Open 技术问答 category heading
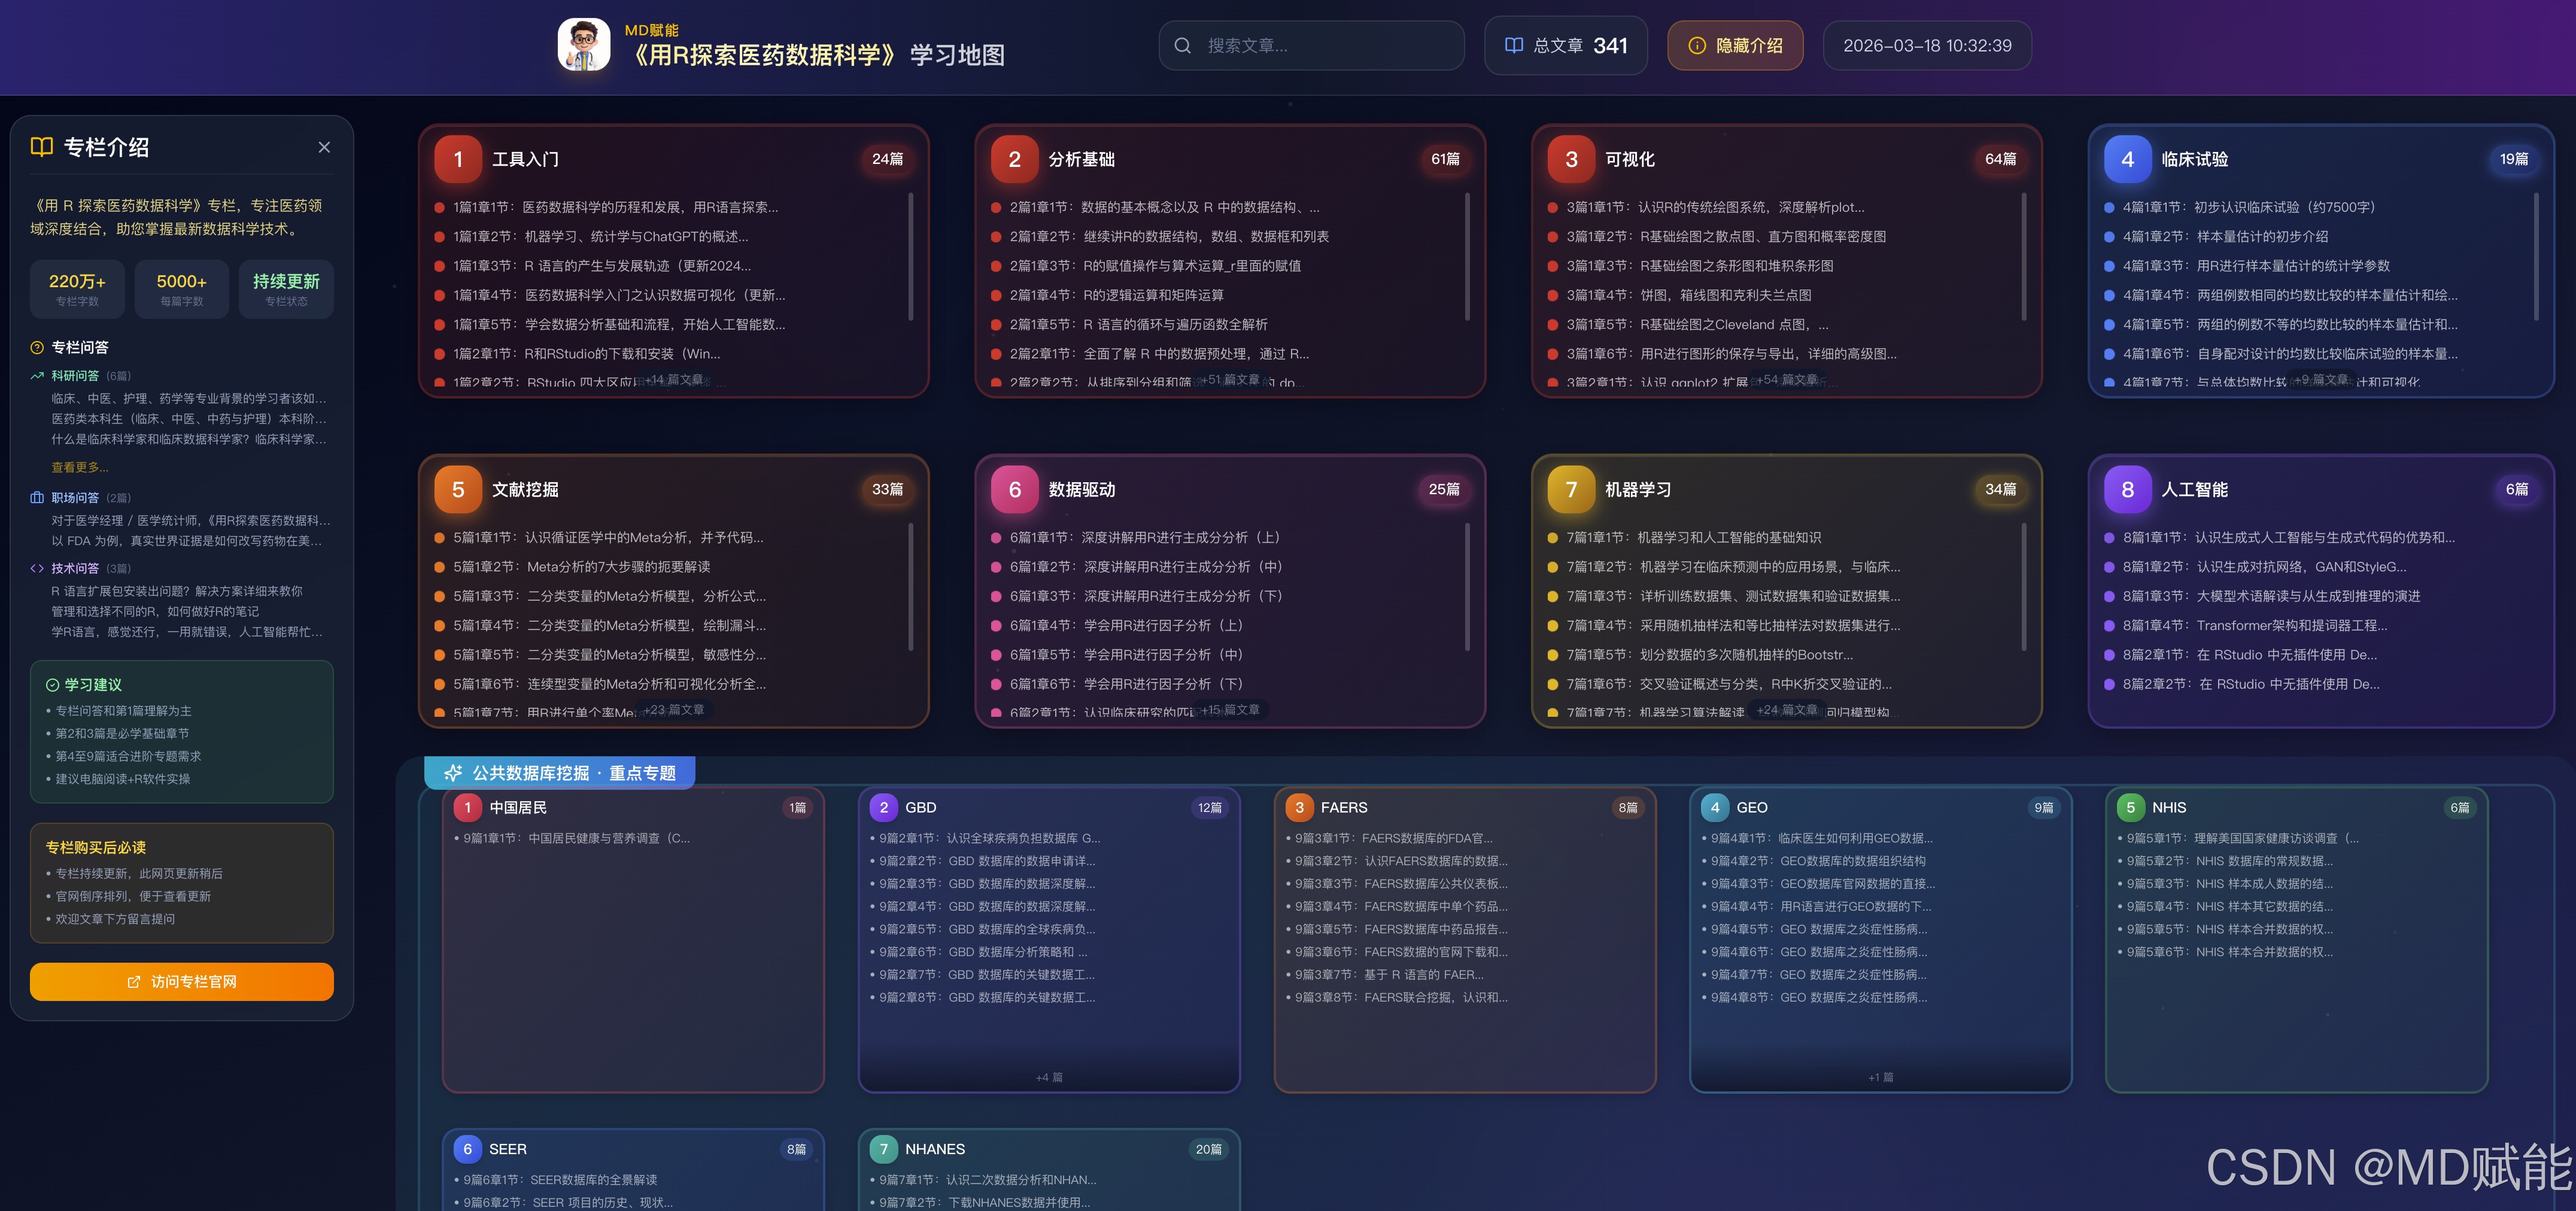 pos(75,568)
